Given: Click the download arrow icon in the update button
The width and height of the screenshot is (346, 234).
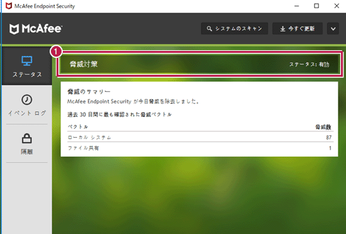Looking at the screenshot, I should tap(283, 29).
